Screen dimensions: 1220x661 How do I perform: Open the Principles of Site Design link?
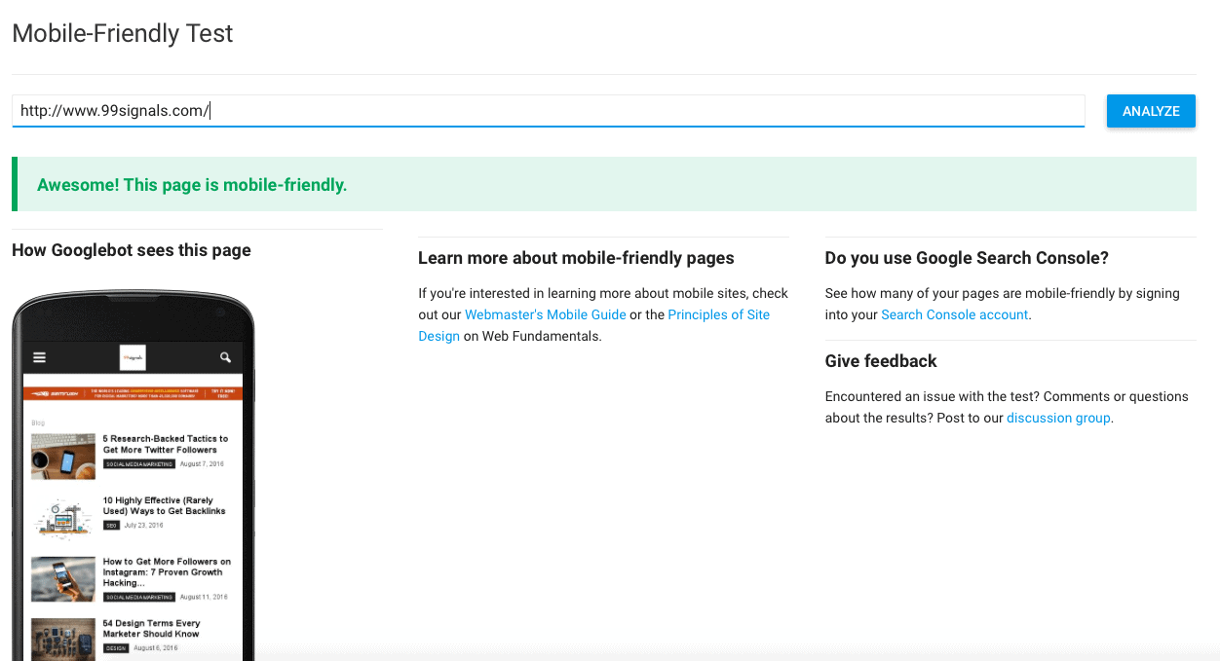tap(718, 314)
